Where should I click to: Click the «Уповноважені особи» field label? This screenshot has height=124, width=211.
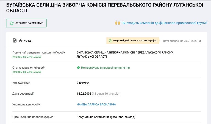(26, 105)
